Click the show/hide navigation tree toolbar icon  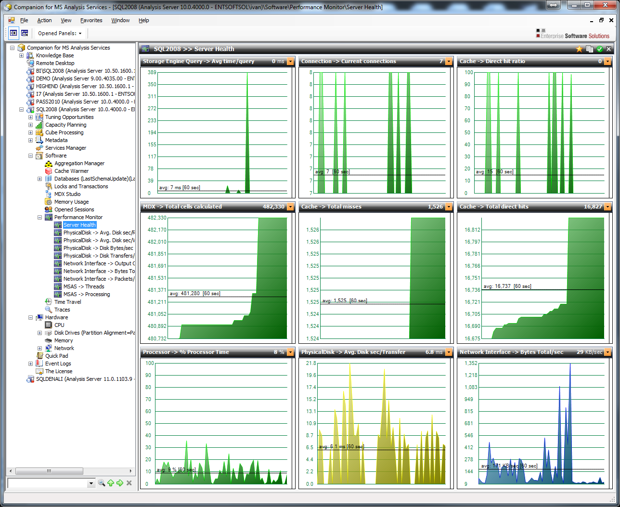(x=13, y=33)
